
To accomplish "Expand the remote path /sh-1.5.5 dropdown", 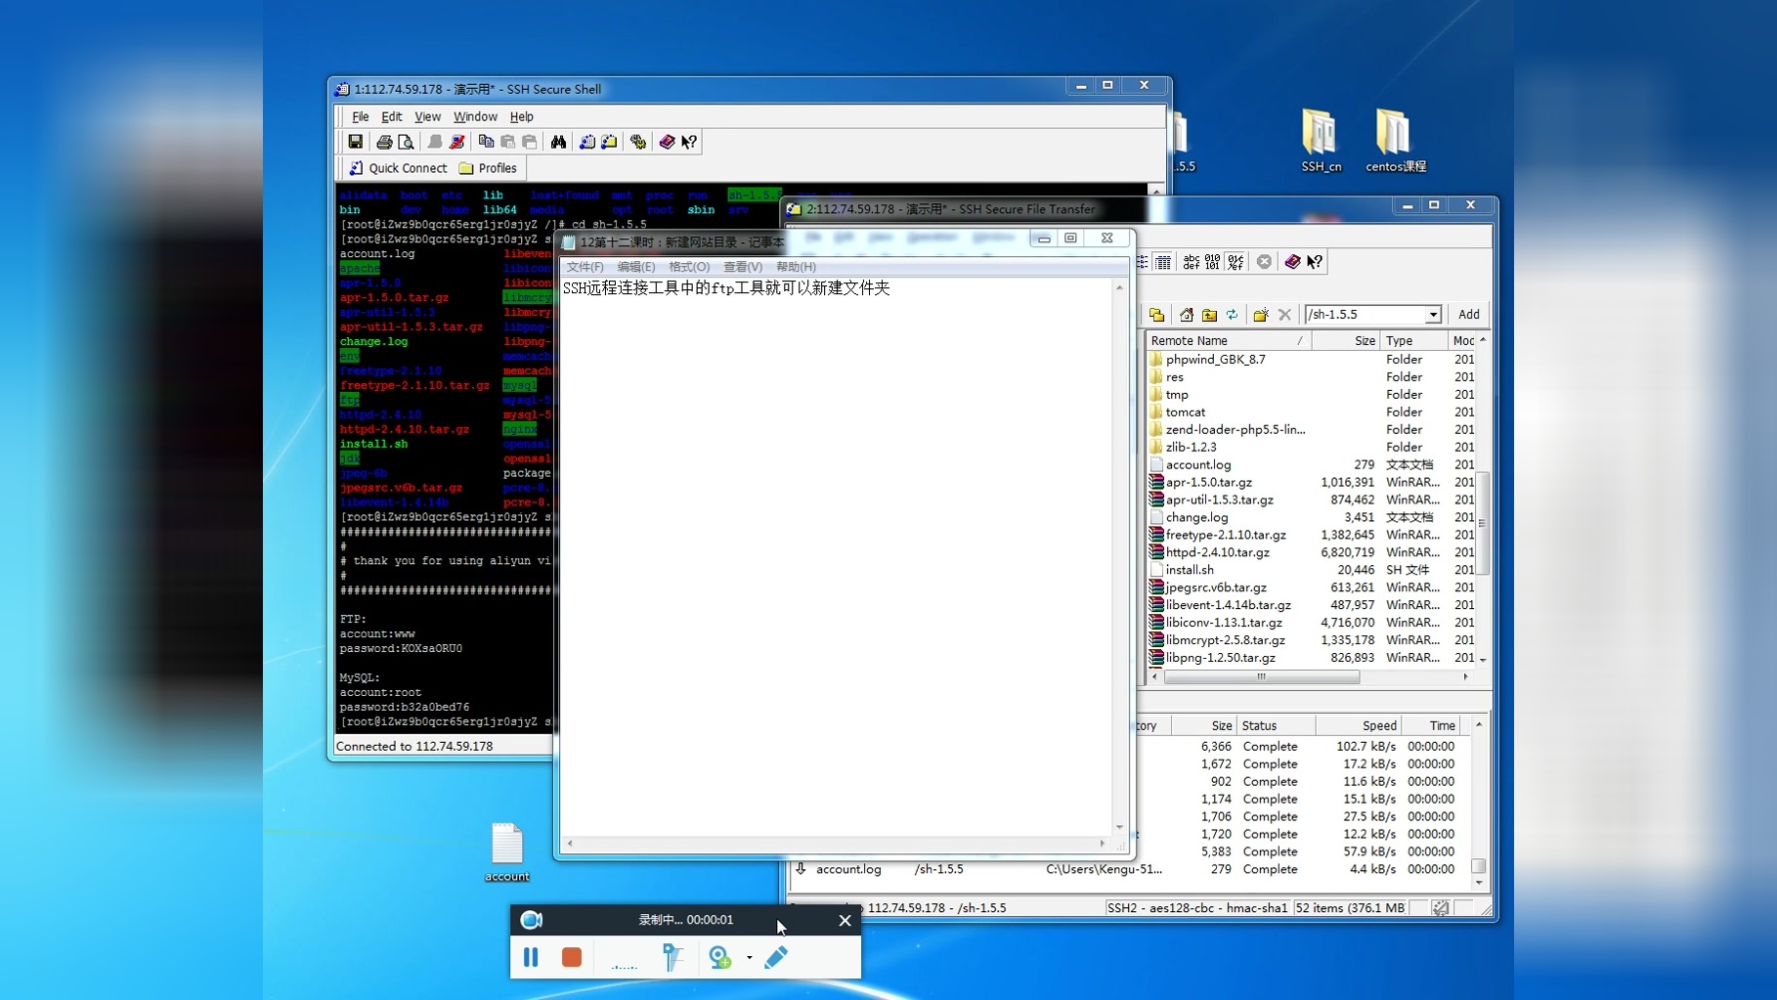I will click(1433, 315).
